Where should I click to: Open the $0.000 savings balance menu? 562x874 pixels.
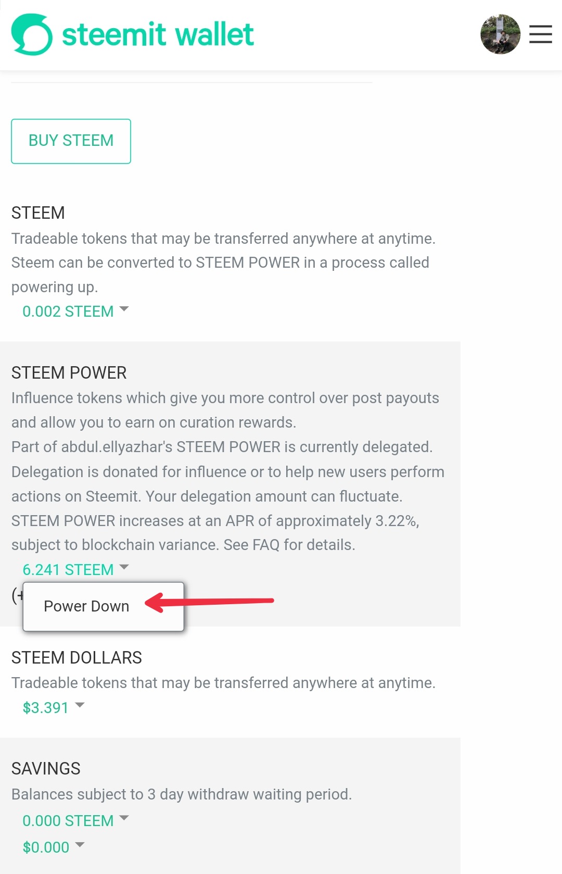tap(46, 847)
